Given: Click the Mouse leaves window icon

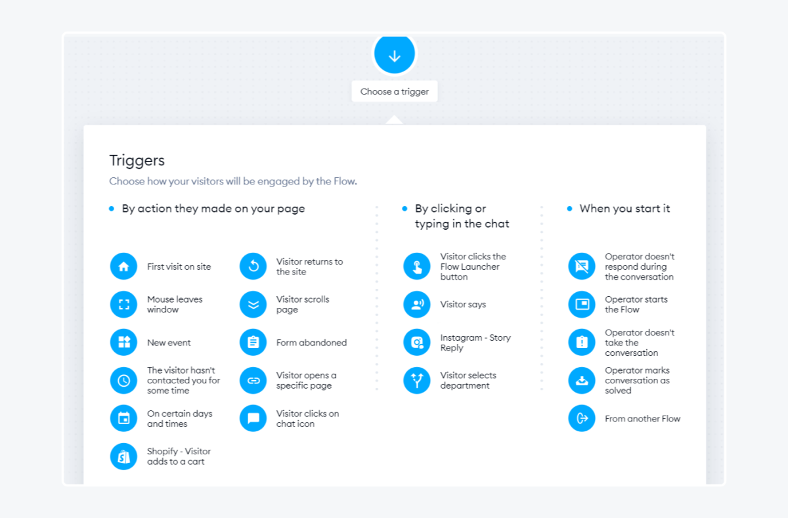Looking at the screenshot, I should (x=123, y=304).
